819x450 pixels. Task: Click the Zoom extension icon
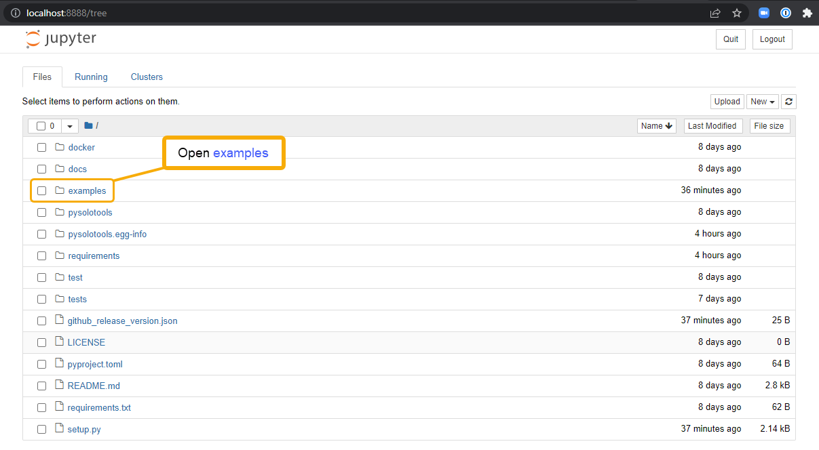763,13
